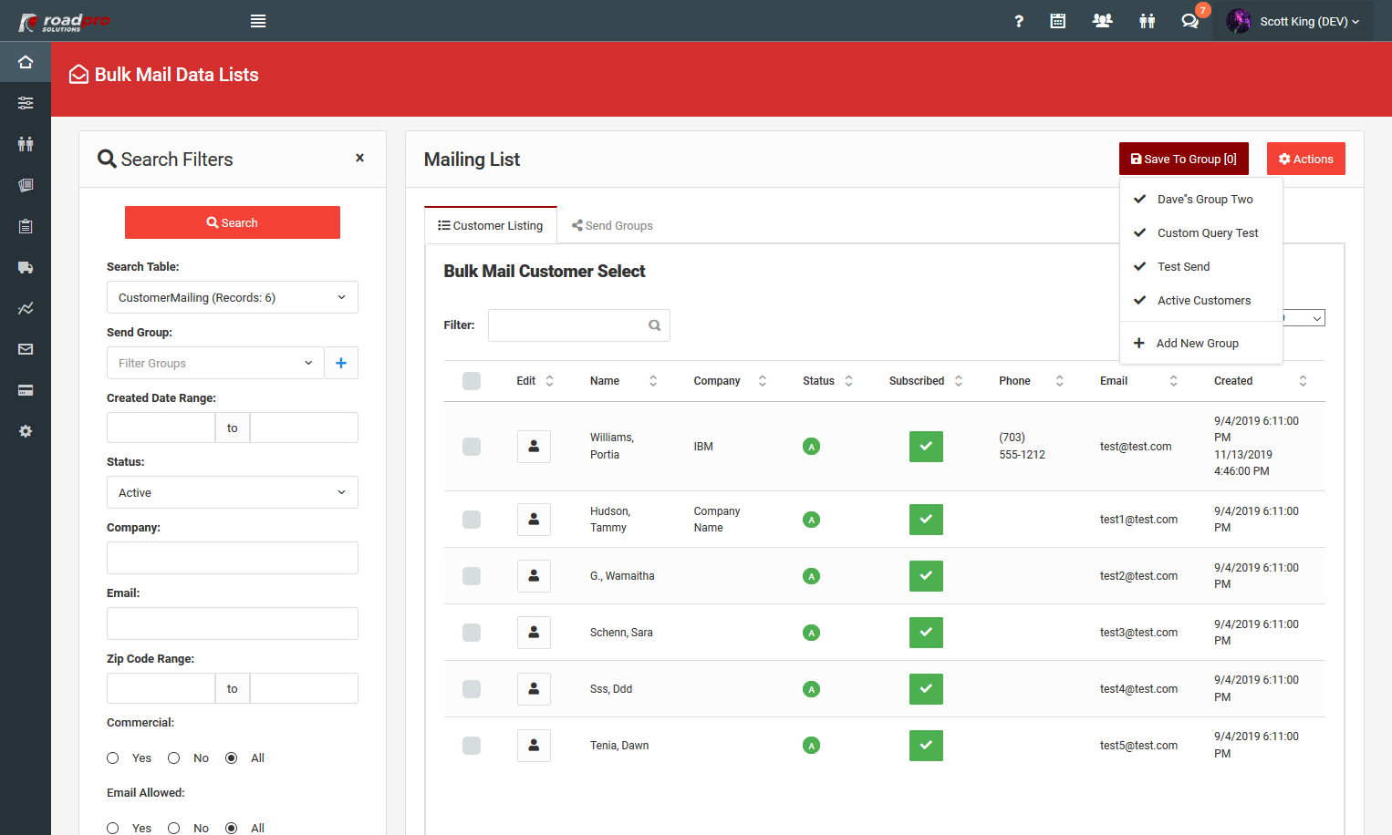This screenshot has height=835, width=1392.
Task: Edit customer G., Wamaitha
Action: click(534, 576)
